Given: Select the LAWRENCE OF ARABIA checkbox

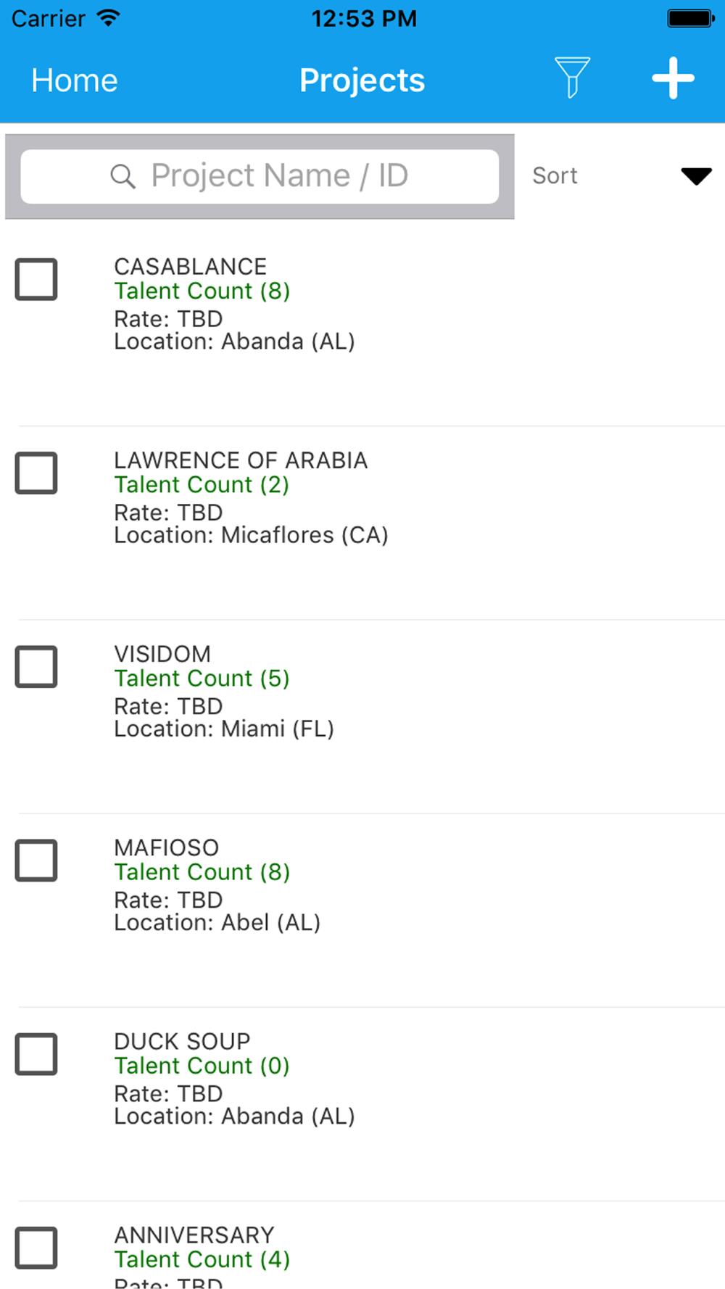Looking at the screenshot, I should pos(36,473).
